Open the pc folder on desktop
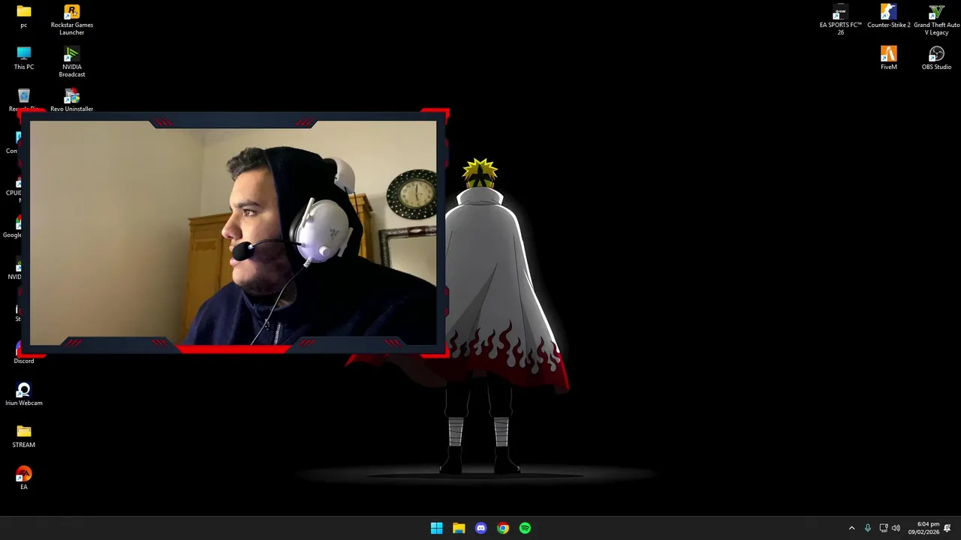The image size is (961, 540). tap(24, 16)
